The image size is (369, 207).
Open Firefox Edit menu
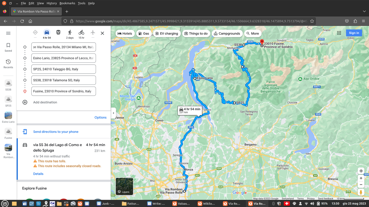31,3
